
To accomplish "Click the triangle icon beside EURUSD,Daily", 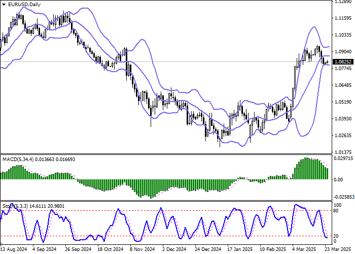I will (4, 4).
